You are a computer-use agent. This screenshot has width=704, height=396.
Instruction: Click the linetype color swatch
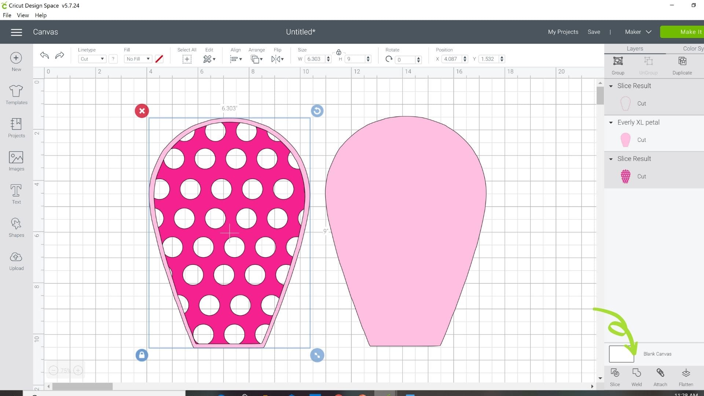[x=159, y=59]
